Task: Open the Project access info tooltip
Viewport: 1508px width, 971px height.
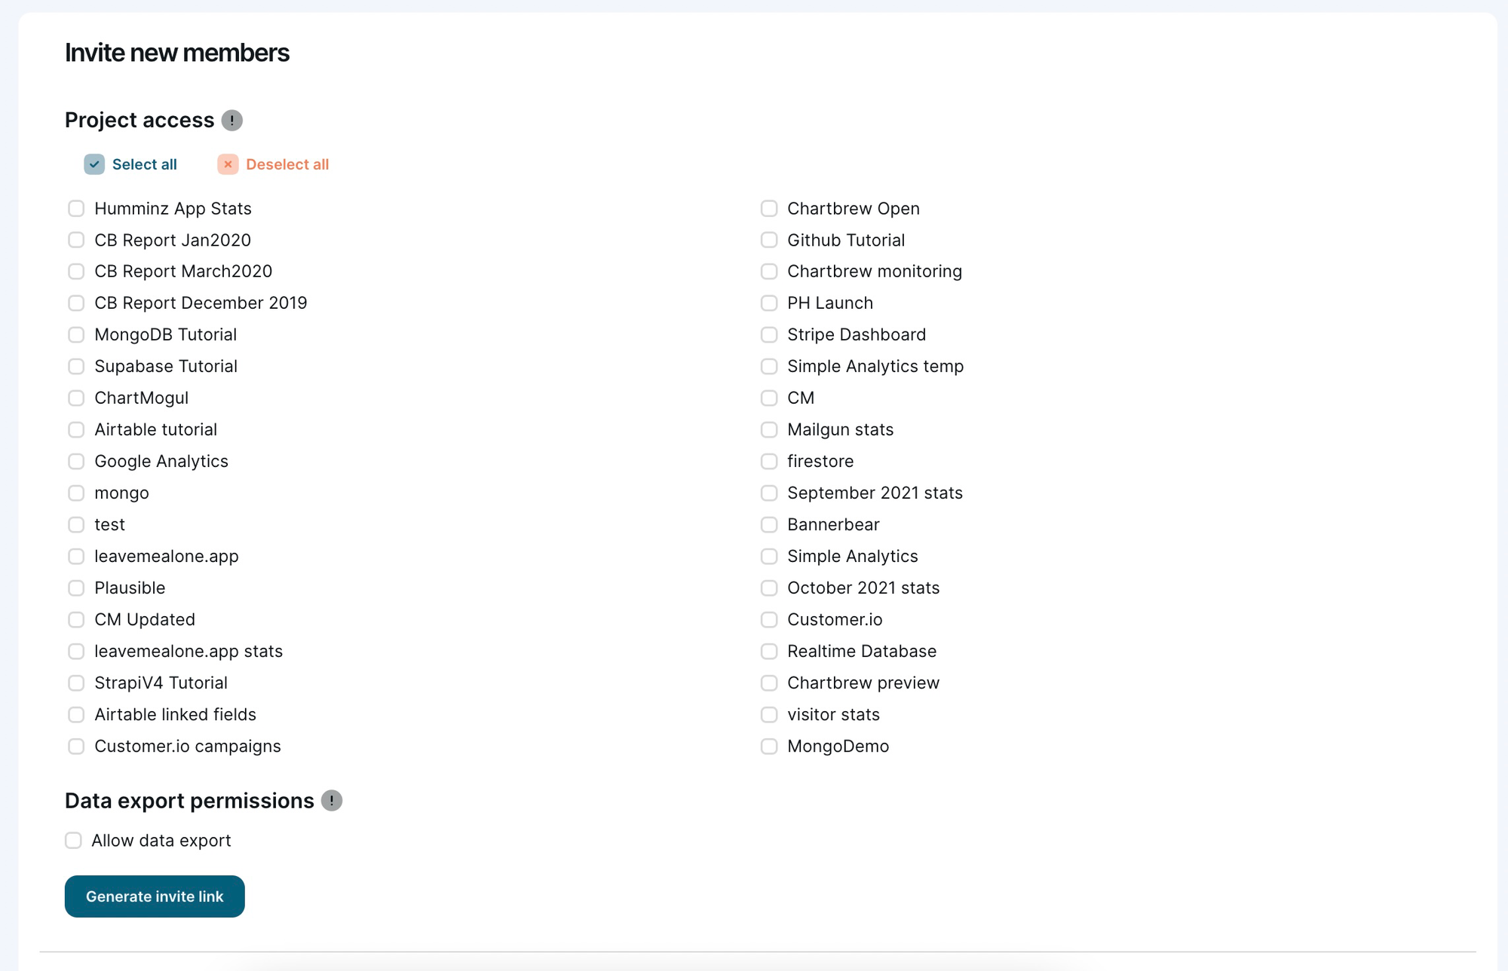Action: click(232, 120)
